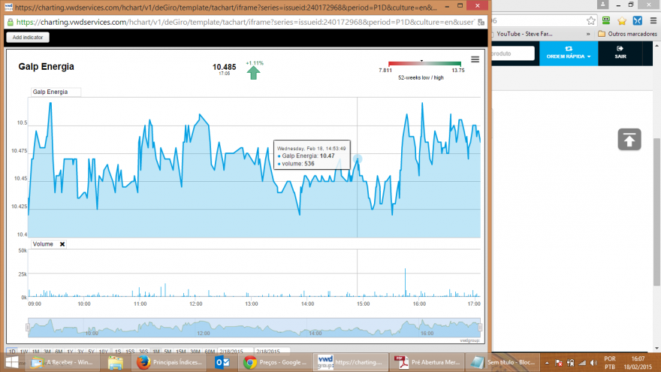Image resolution: width=661 pixels, height=372 pixels.
Task: Click the 52-weeks low/high gauge bar
Action: point(424,64)
